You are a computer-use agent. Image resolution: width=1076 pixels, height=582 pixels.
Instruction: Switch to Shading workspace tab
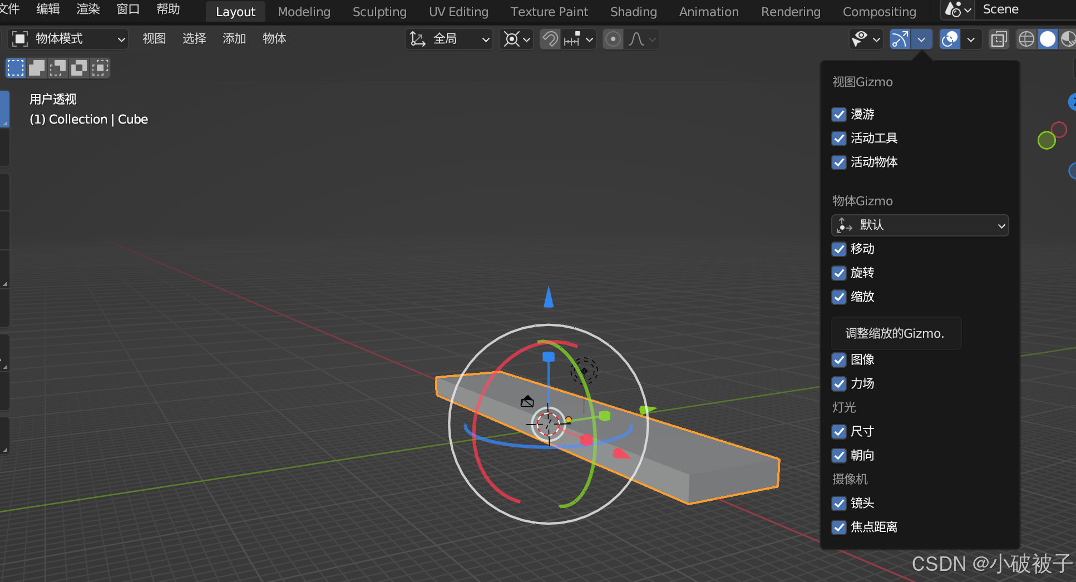point(633,12)
